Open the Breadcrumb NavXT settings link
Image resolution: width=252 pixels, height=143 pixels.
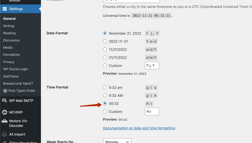click(18, 84)
